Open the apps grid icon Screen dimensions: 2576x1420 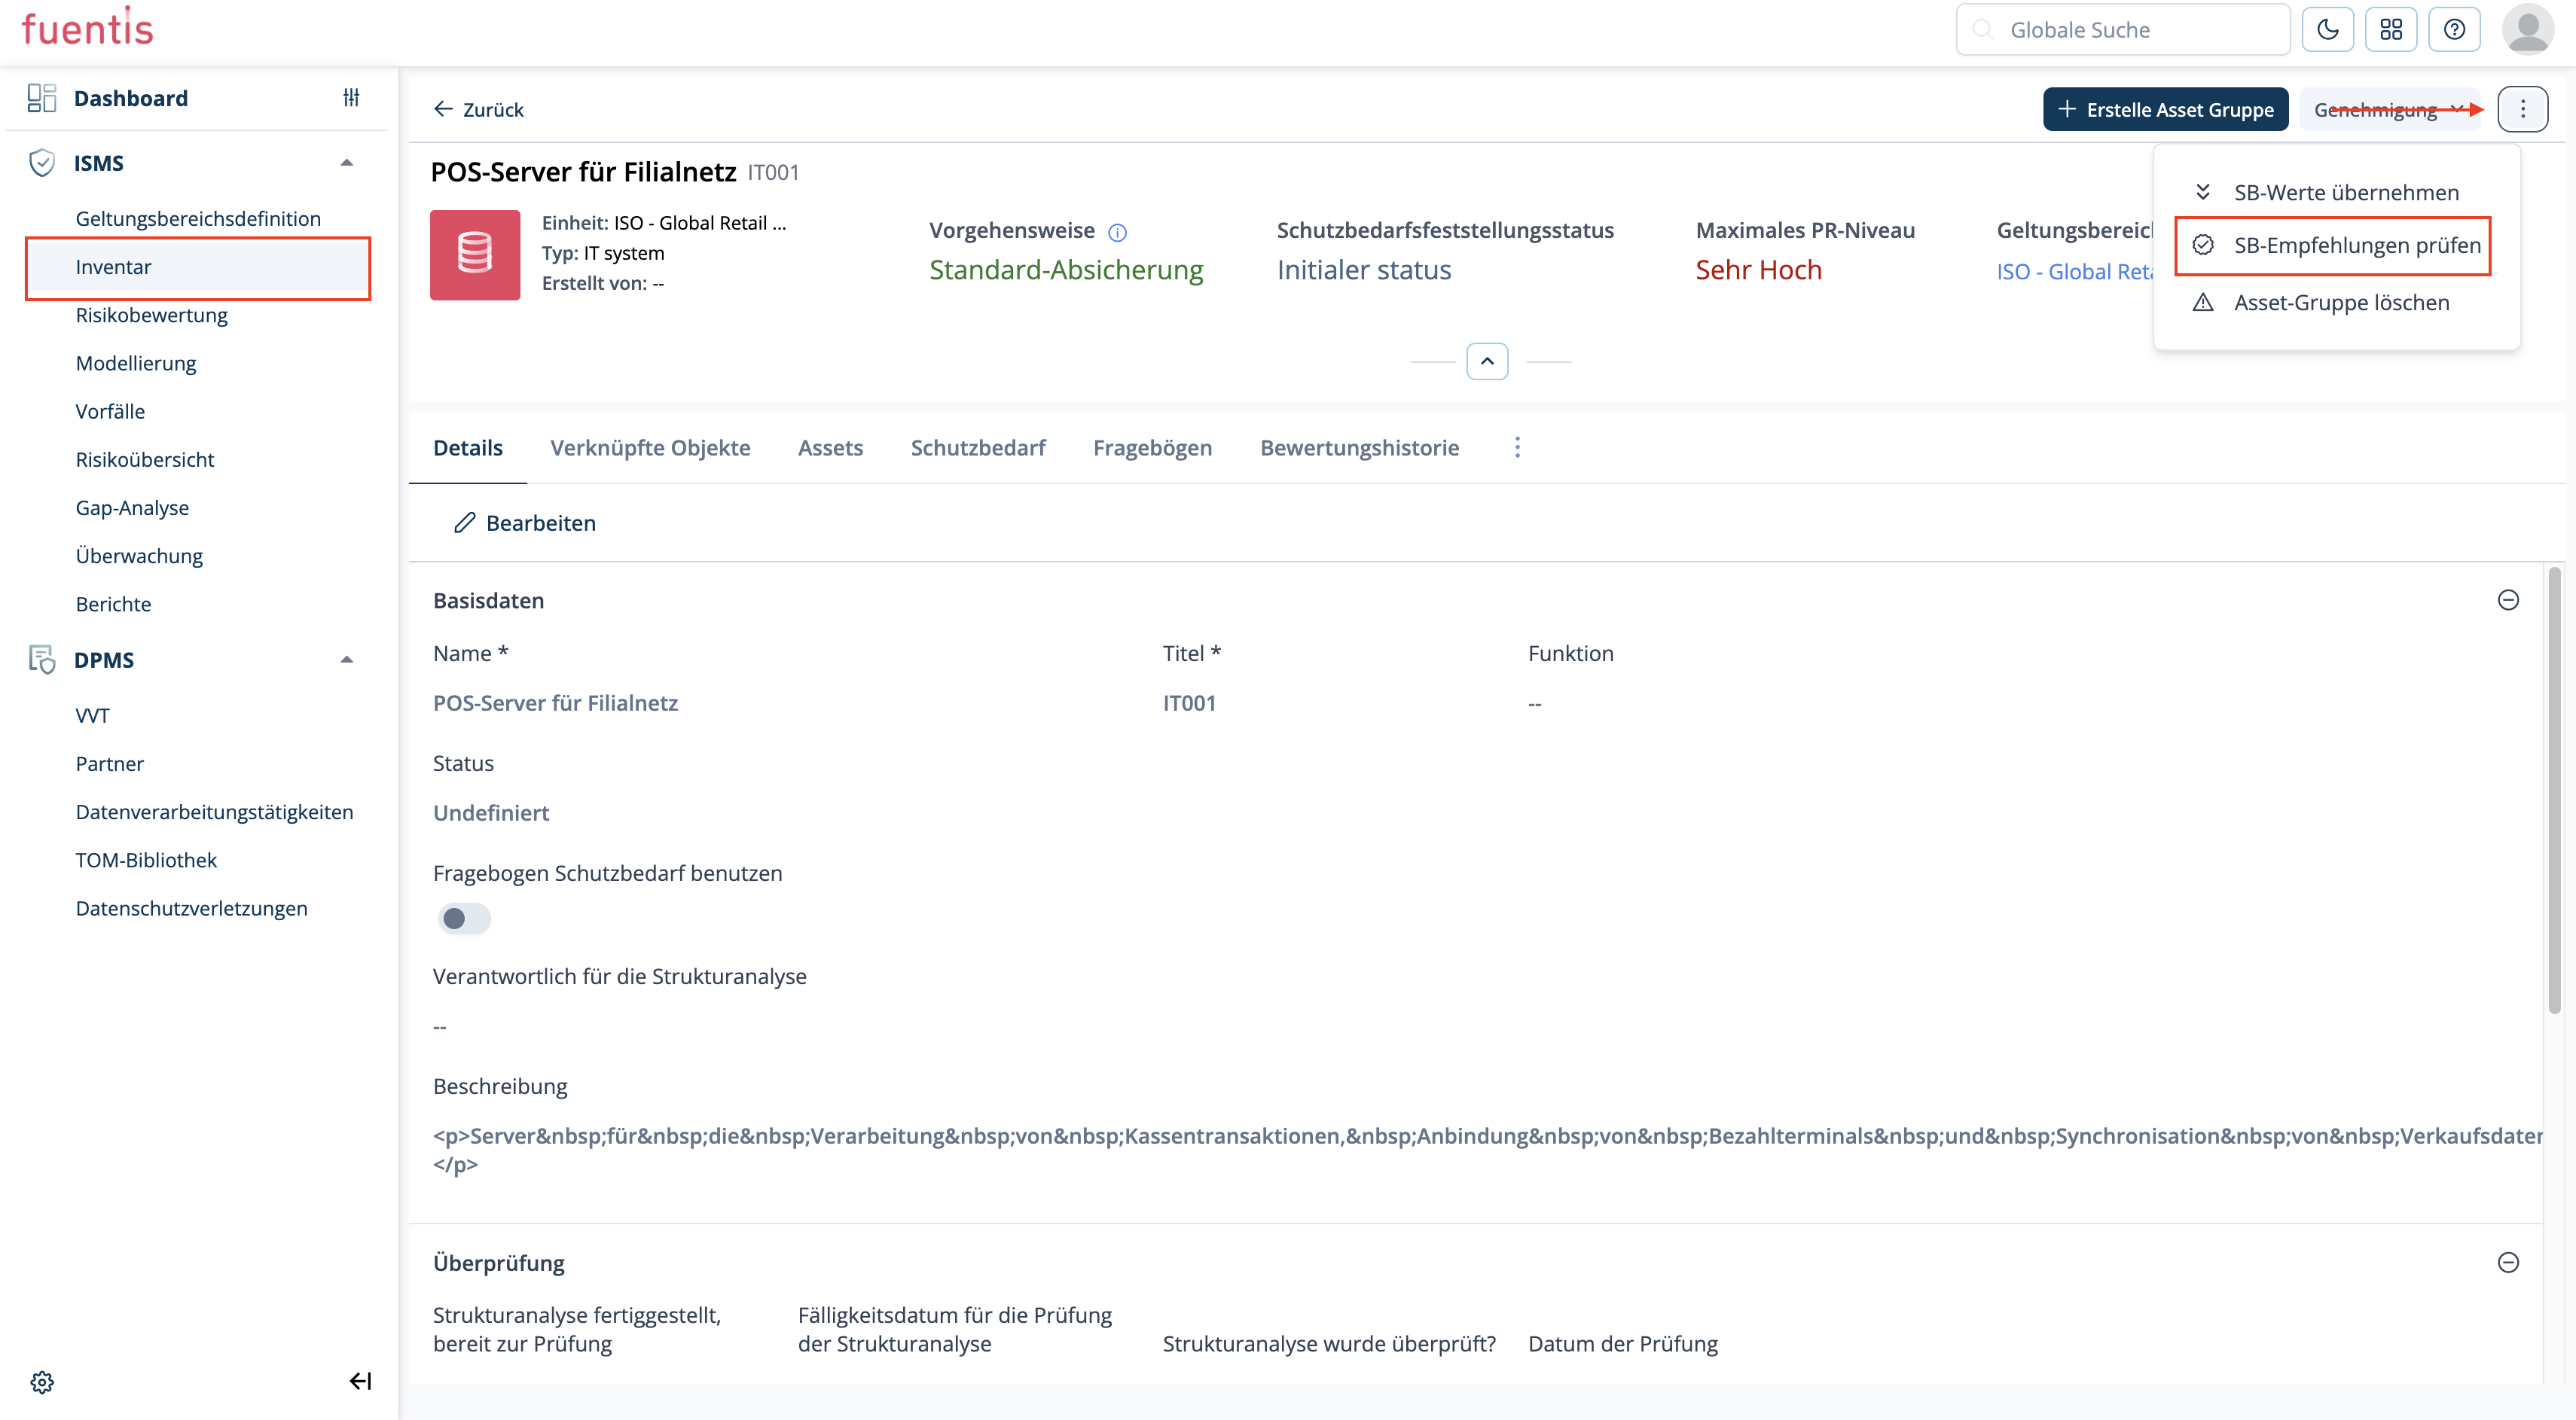[x=2390, y=30]
